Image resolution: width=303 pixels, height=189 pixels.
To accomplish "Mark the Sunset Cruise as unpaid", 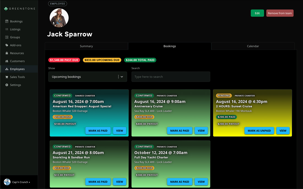I will point(259,131).
